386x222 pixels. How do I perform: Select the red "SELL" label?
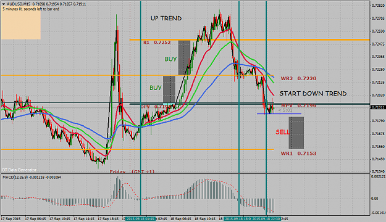283,132
